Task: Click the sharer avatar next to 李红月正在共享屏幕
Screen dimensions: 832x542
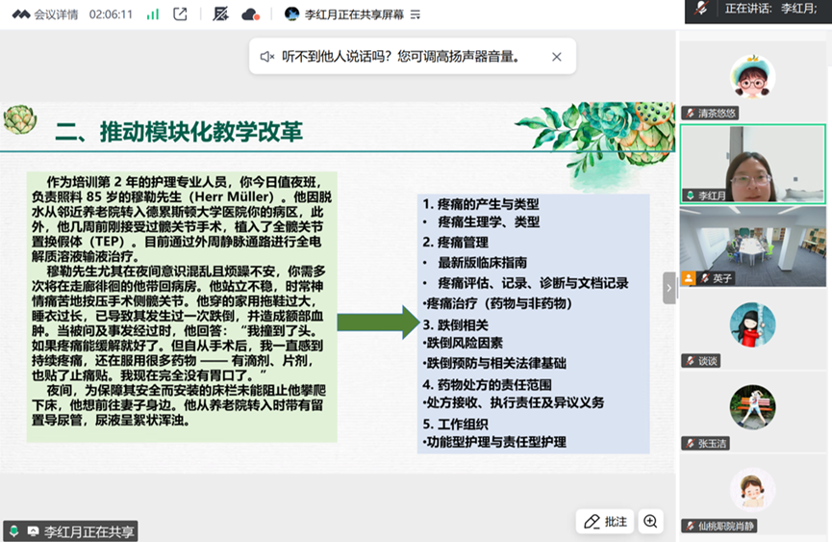Action: [x=291, y=14]
